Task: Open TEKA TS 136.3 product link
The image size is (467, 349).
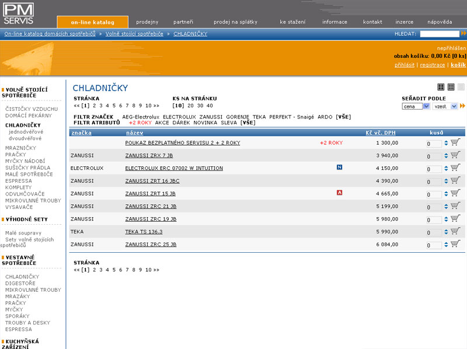Action: (144, 232)
